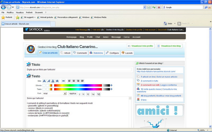The image size is (212, 132).
Task: Click the Inizio home icon
Action: [x=165, y=23]
